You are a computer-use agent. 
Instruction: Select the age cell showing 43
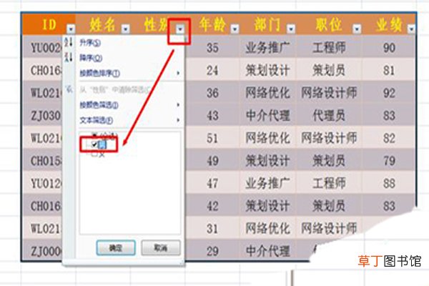point(212,116)
